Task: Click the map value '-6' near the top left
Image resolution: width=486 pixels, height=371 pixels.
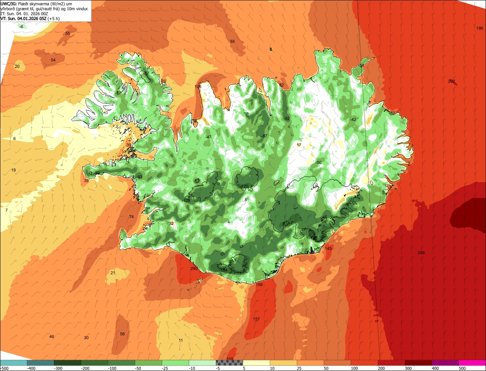Action: 21,27
